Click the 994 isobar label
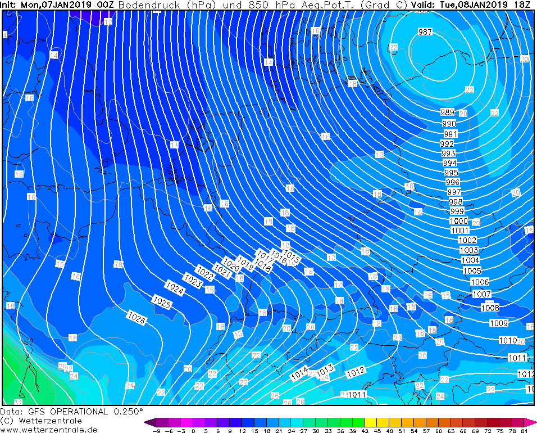537x433 pixels. [450, 163]
